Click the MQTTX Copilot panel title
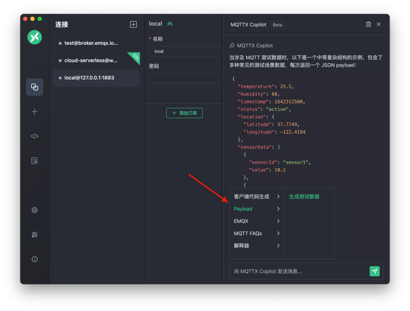 (248, 25)
